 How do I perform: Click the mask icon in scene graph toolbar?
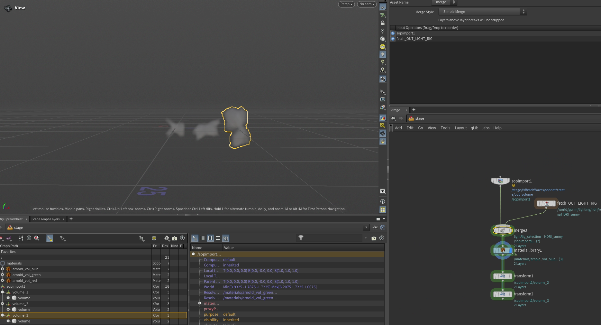tap(9, 238)
